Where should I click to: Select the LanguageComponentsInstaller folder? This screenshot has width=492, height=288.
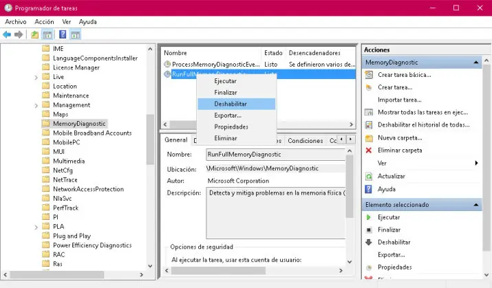tap(95, 58)
